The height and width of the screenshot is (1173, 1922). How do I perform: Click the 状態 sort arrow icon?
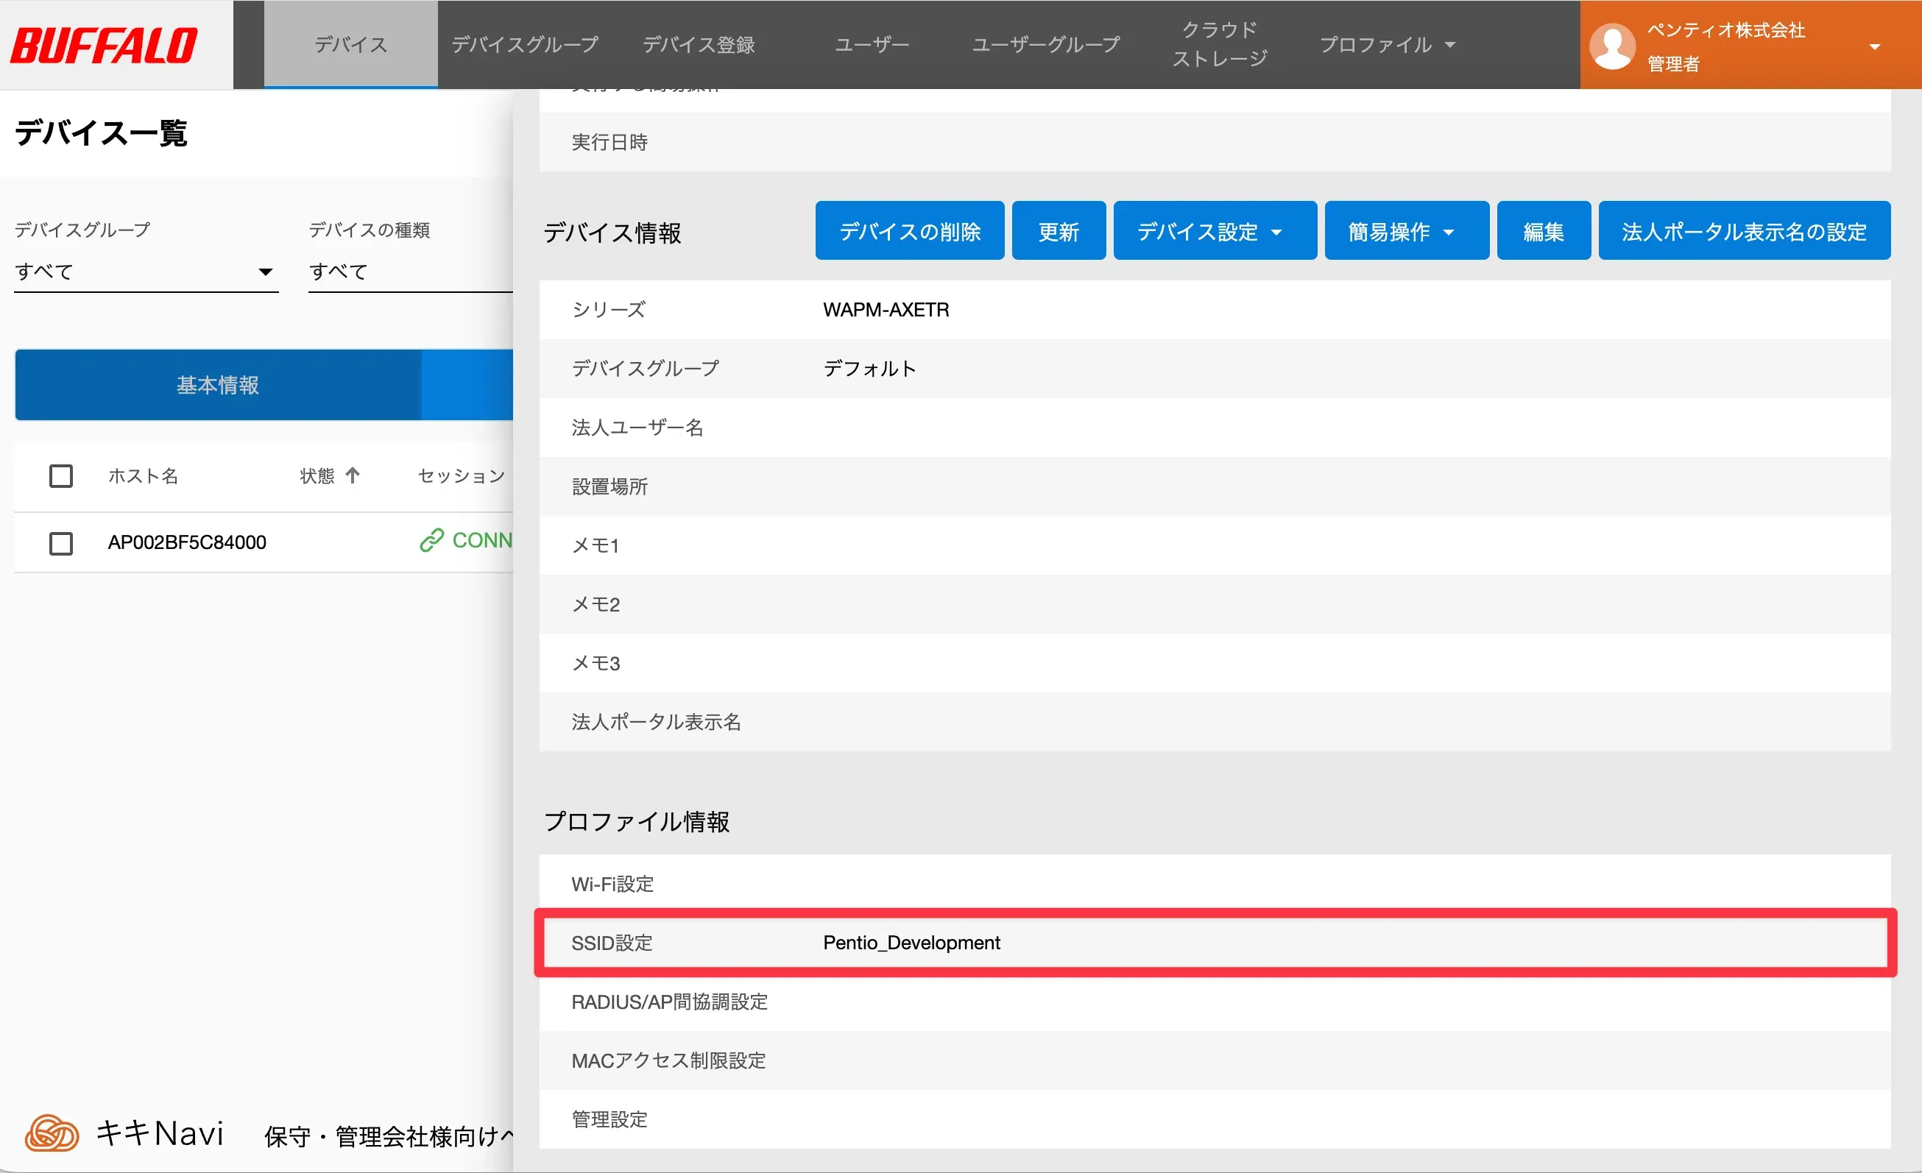coord(353,475)
